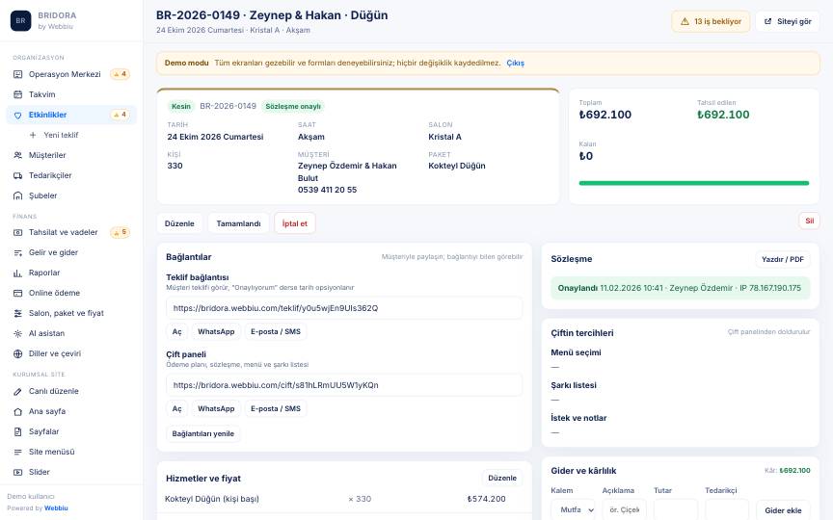Send Teklif bağlantısı by E-posta / SMS
The width and height of the screenshot is (833, 520).
(276, 331)
